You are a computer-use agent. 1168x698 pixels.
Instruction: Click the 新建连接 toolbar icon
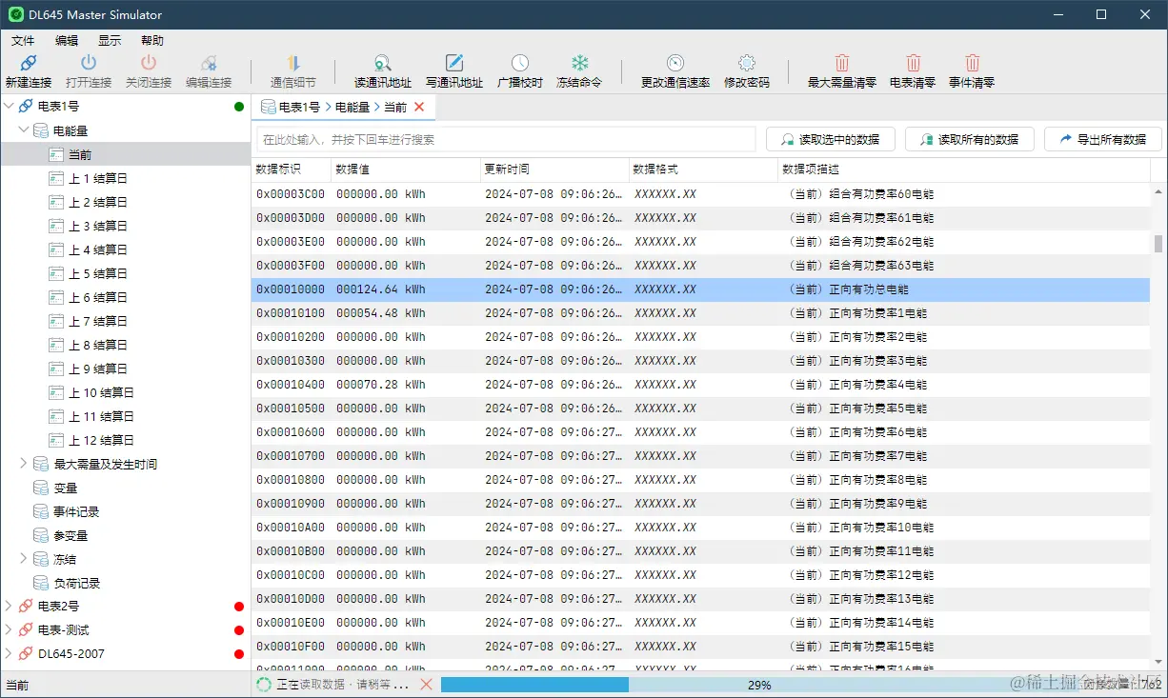[29, 63]
